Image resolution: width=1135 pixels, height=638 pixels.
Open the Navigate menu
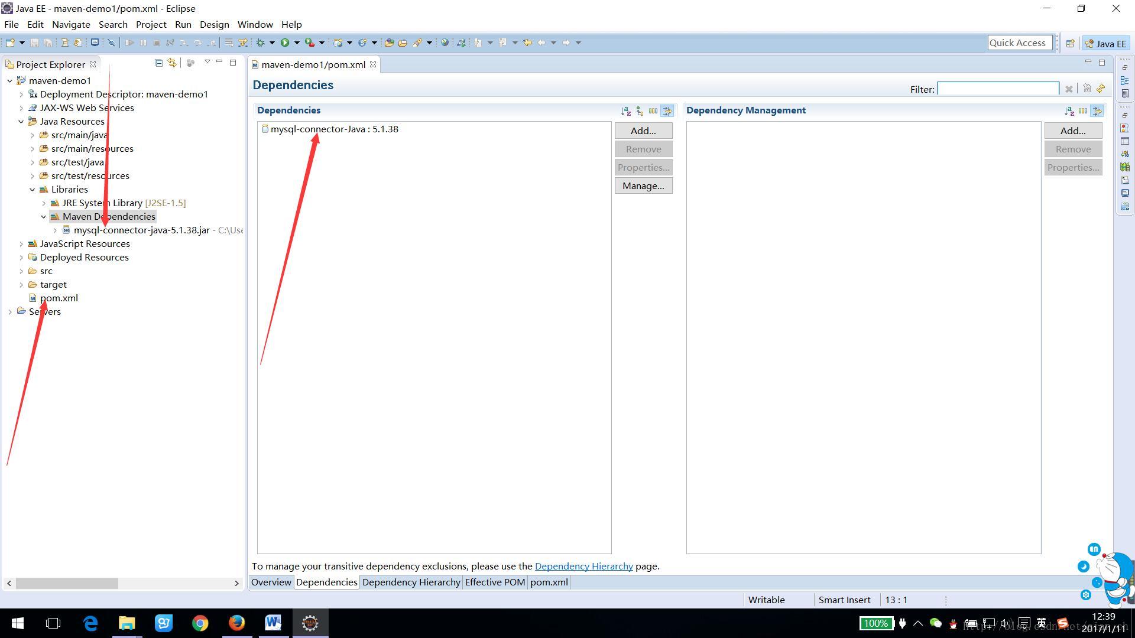pyautogui.click(x=71, y=24)
